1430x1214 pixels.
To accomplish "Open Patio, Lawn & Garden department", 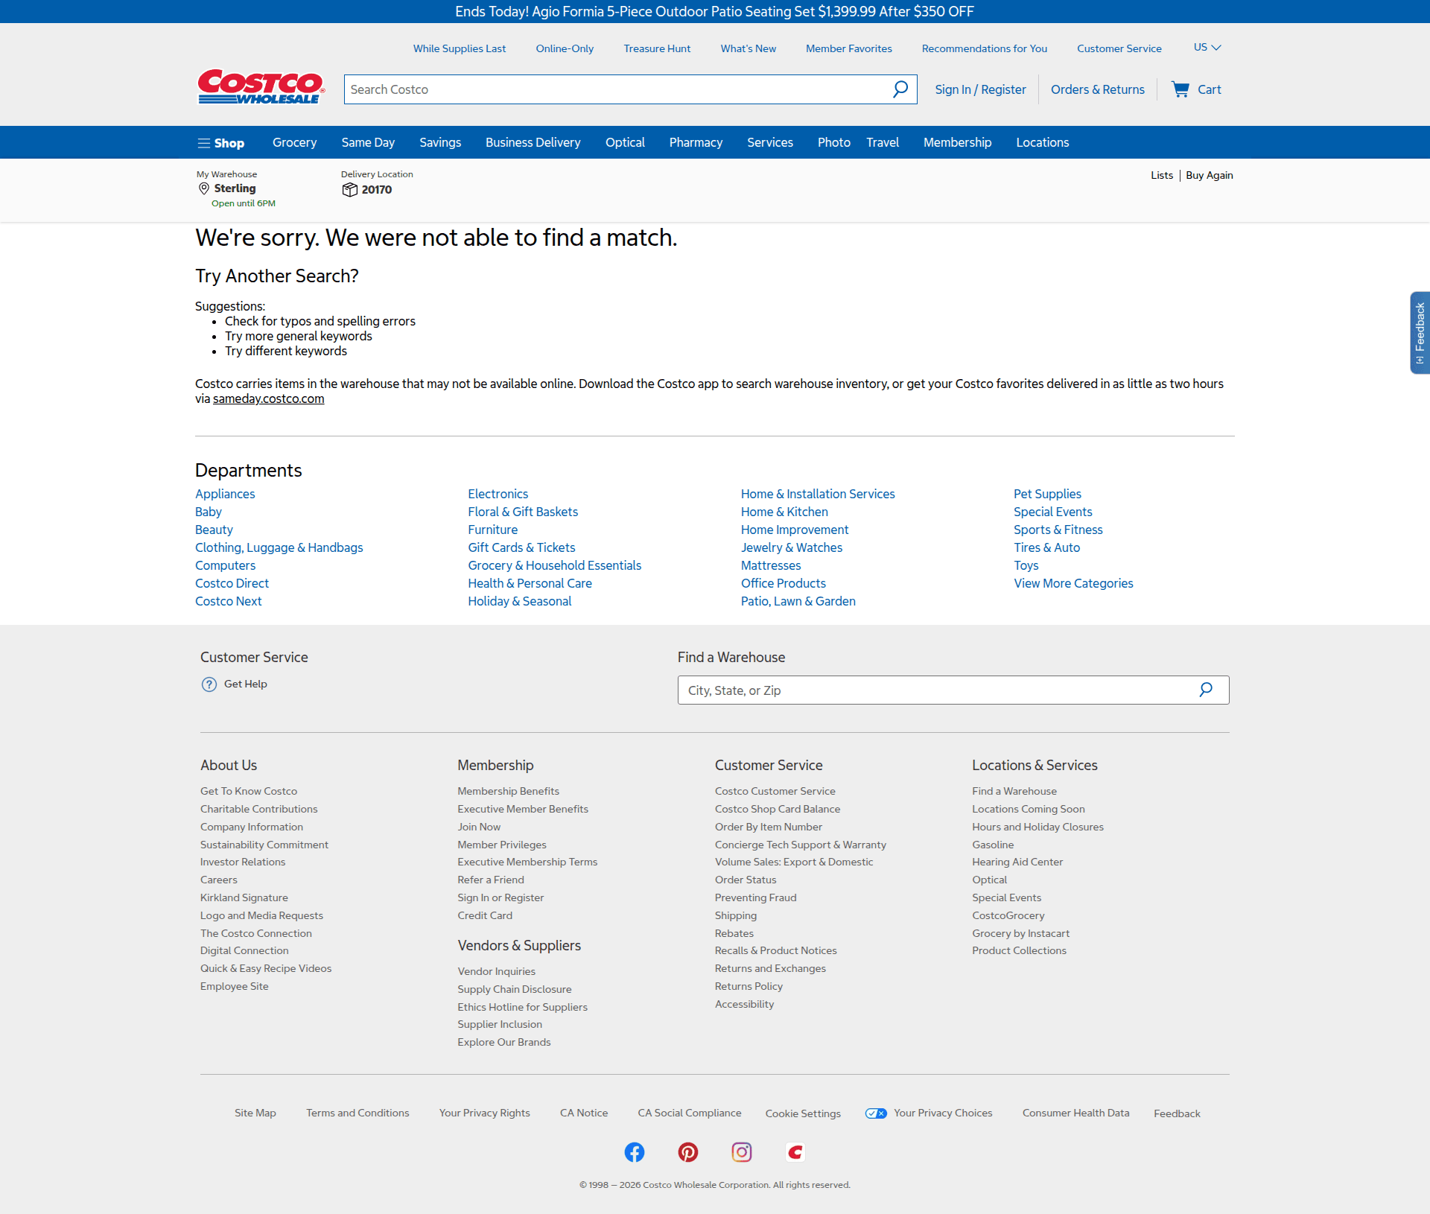I will pos(798,601).
